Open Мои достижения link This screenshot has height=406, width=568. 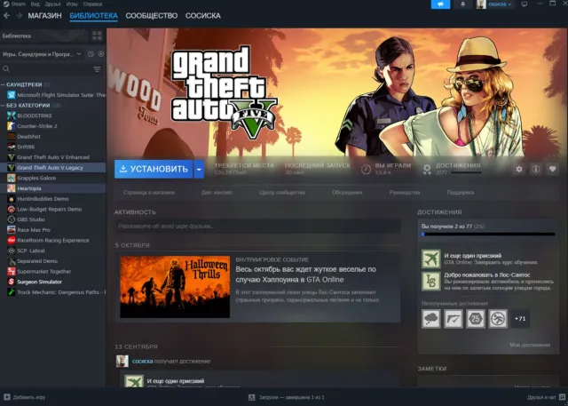click(x=530, y=345)
